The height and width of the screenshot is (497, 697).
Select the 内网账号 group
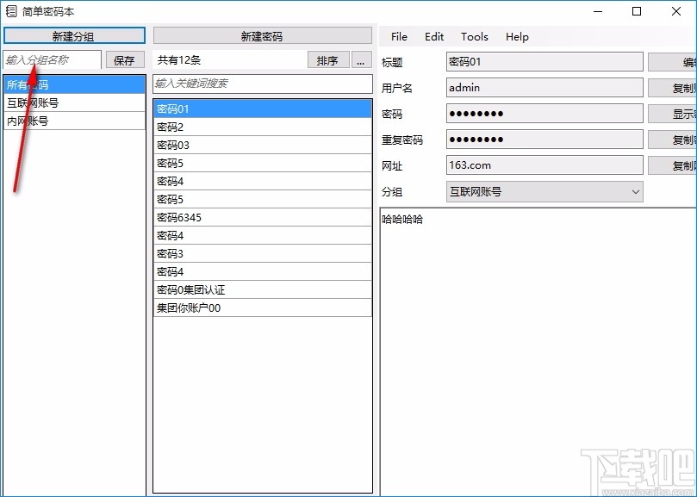click(74, 120)
